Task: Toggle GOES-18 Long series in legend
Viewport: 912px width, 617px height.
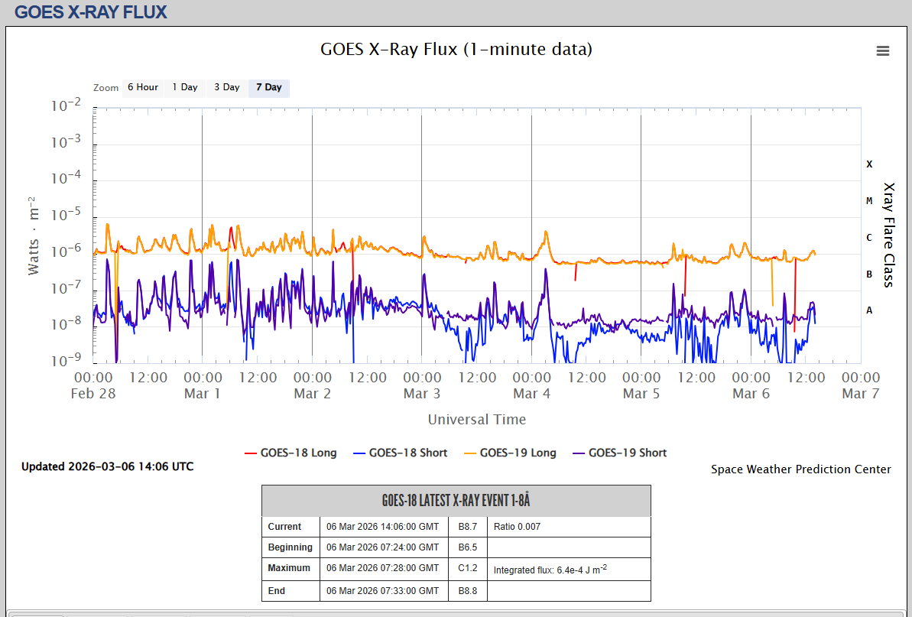Action: coord(290,453)
